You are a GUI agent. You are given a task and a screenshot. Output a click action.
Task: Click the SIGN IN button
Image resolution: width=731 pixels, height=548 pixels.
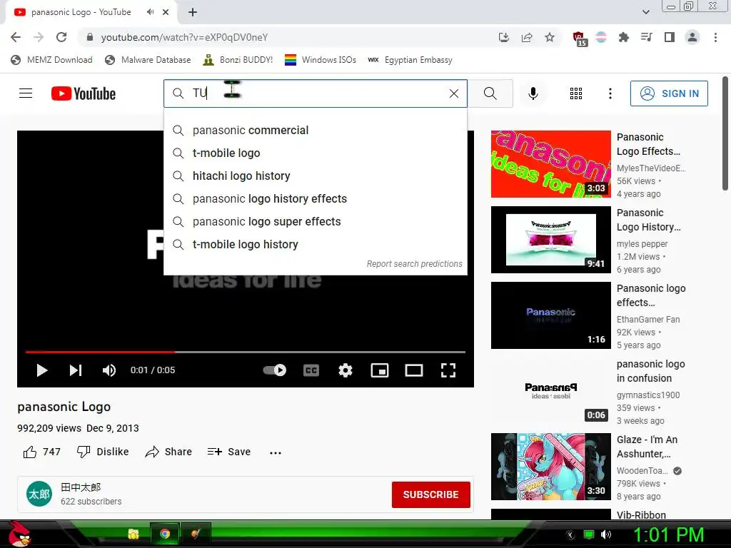click(x=668, y=93)
